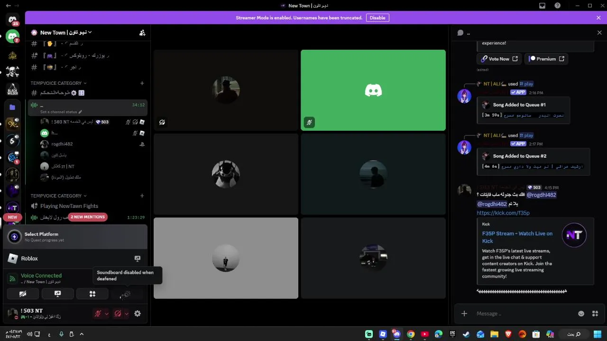This screenshot has height=341, width=607.
Task: Click the thread chat bubble icon in header
Action: coord(460,33)
